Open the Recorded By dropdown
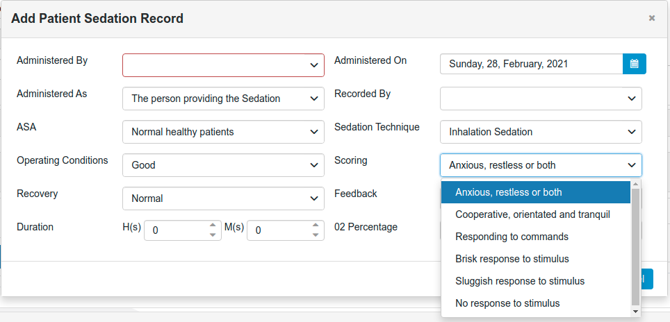Viewport: 670px width, 322px height. 541,99
